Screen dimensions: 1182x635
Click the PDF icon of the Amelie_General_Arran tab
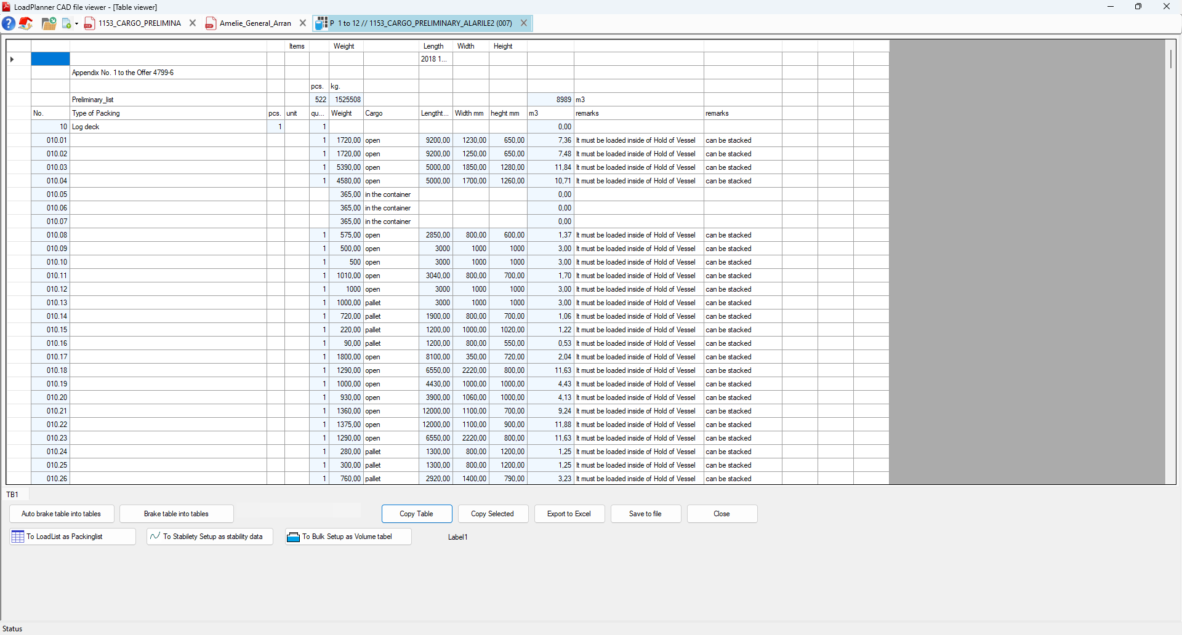211,23
